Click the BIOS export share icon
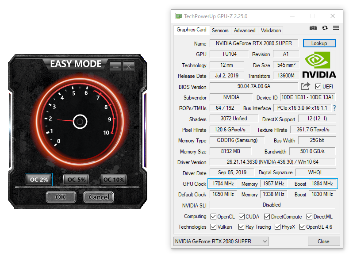 pos(305,86)
